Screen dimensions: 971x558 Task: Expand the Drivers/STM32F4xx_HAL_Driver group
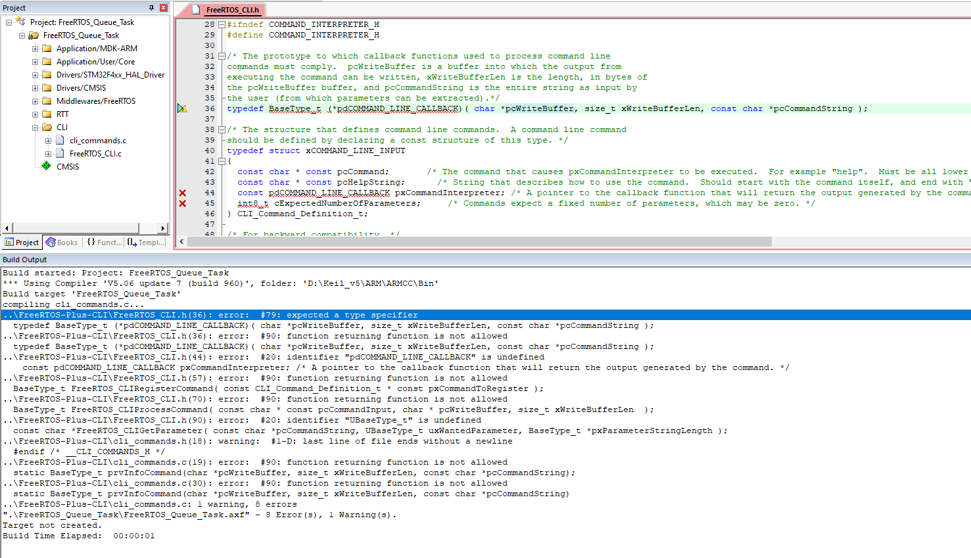click(x=35, y=75)
